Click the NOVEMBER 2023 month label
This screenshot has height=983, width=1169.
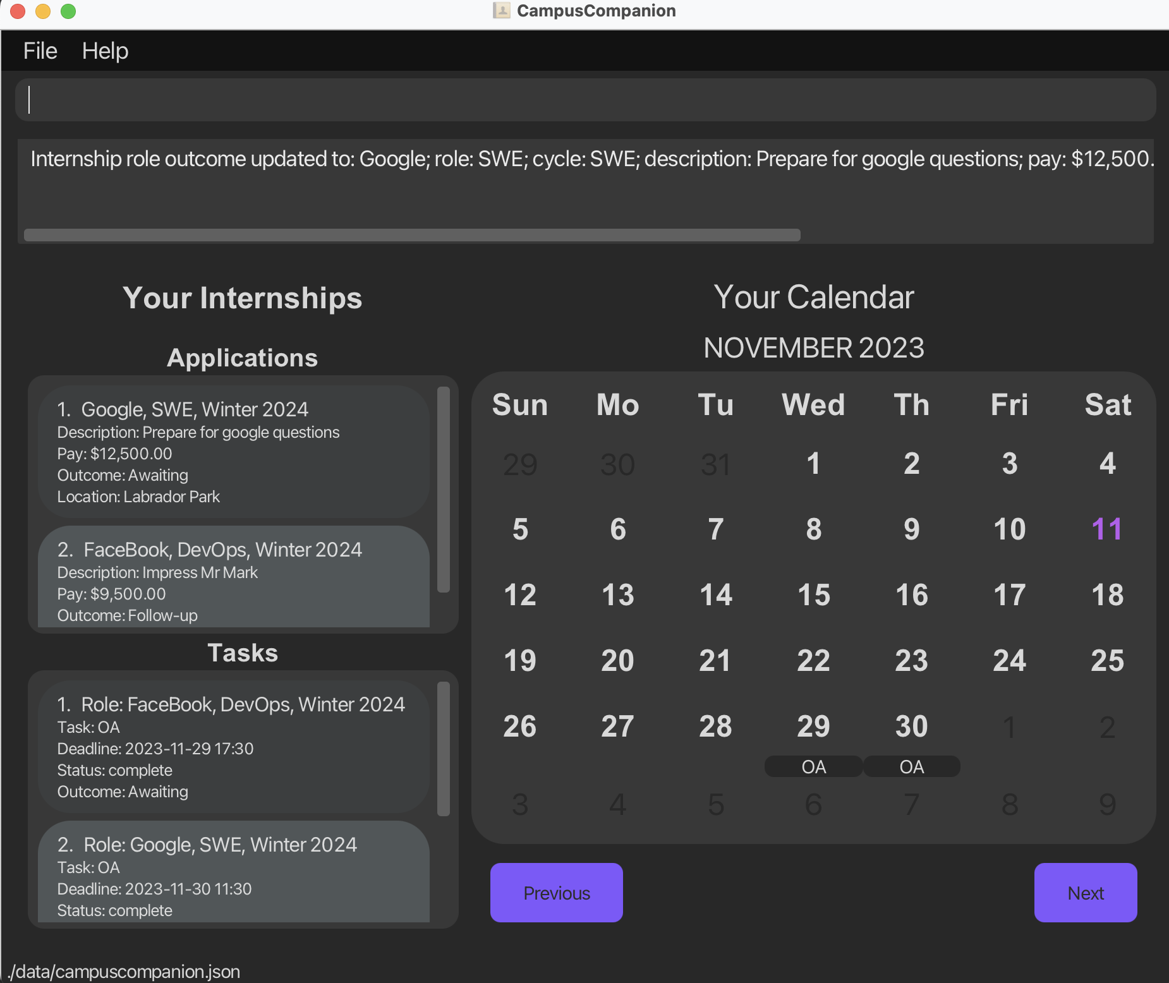click(x=814, y=348)
